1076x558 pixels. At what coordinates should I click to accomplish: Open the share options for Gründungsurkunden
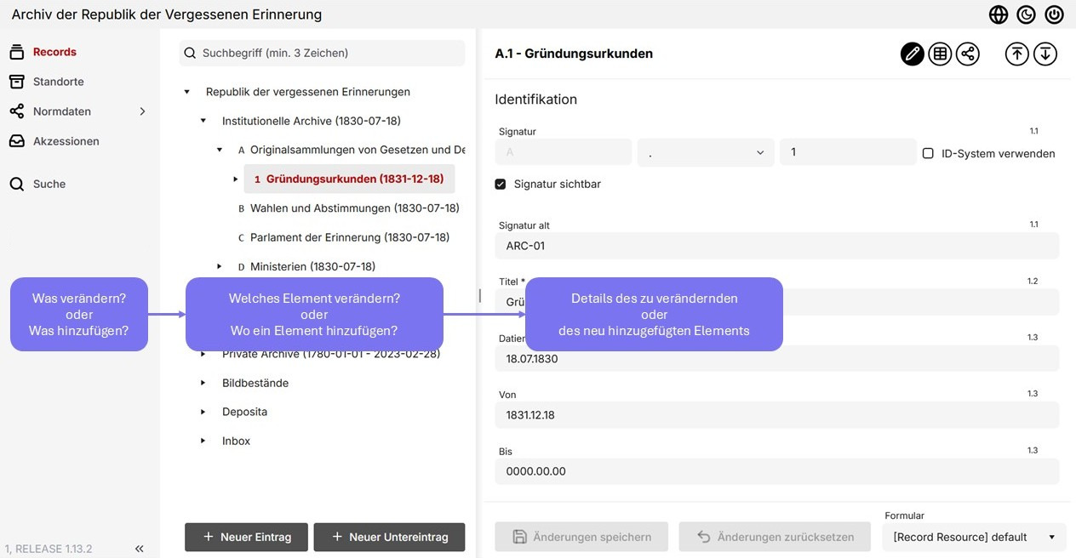(967, 54)
